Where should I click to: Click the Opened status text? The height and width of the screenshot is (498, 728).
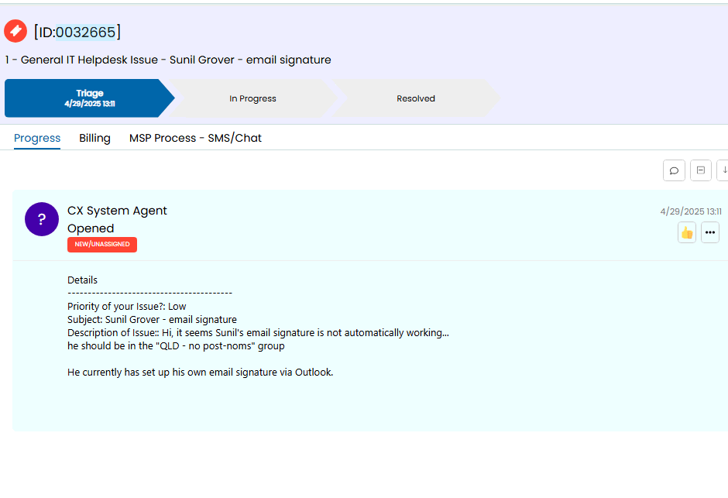[x=91, y=228]
